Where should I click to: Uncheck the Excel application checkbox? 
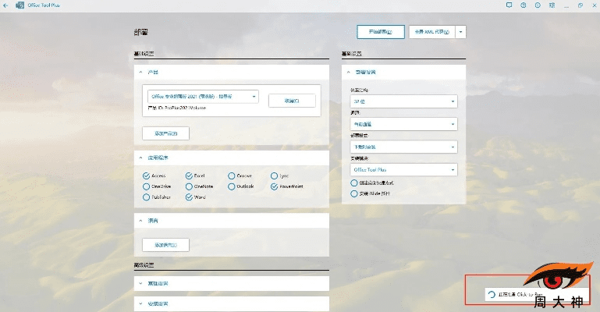(x=189, y=175)
